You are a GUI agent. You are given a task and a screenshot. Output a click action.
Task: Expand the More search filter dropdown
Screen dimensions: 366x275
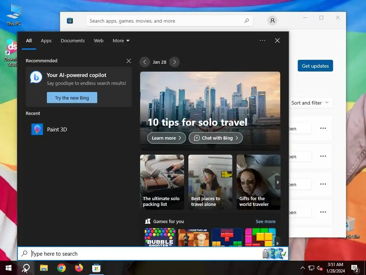(121, 41)
